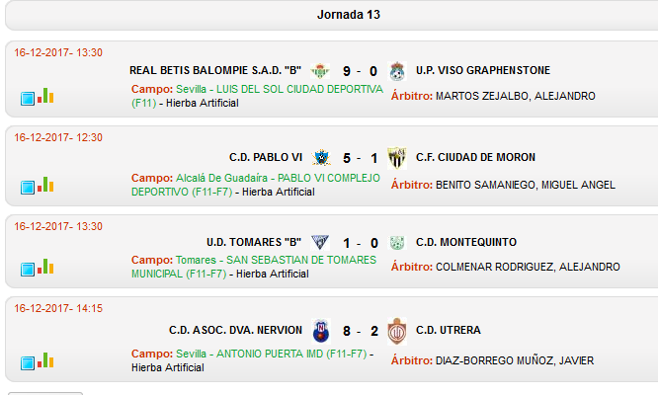
Task: Open match report icon for Nervion game
Action: point(28,362)
